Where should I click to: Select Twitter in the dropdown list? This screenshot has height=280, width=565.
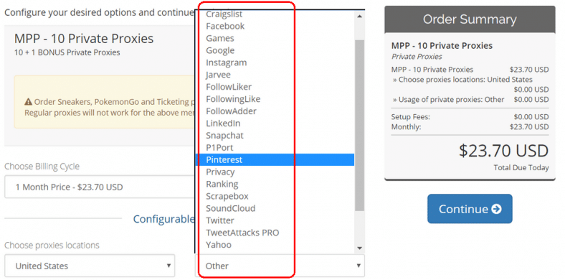pyautogui.click(x=275, y=220)
